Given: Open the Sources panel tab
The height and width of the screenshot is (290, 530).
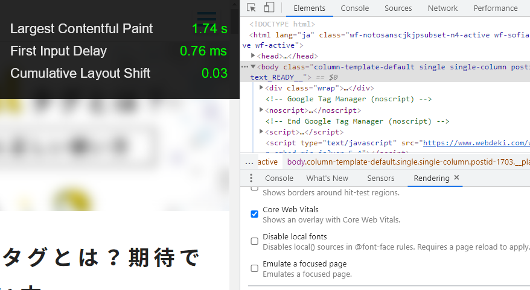Looking at the screenshot, I should [398, 8].
